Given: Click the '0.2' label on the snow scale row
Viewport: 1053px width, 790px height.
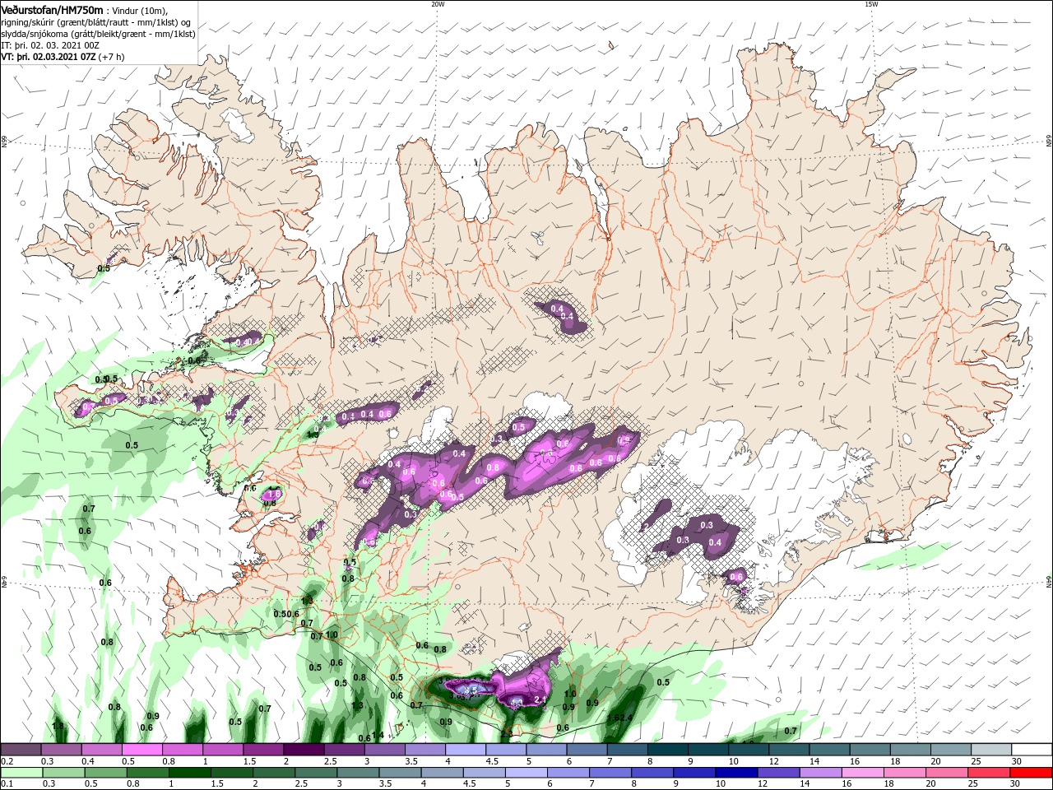Looking at the screenshot, I should [7, 761].
